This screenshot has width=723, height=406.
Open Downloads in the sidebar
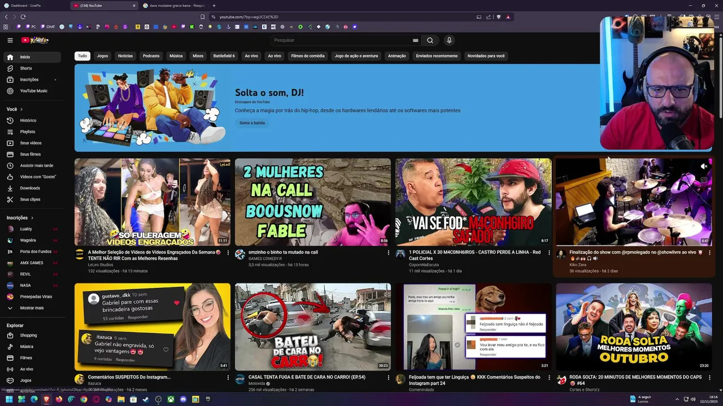33,188
